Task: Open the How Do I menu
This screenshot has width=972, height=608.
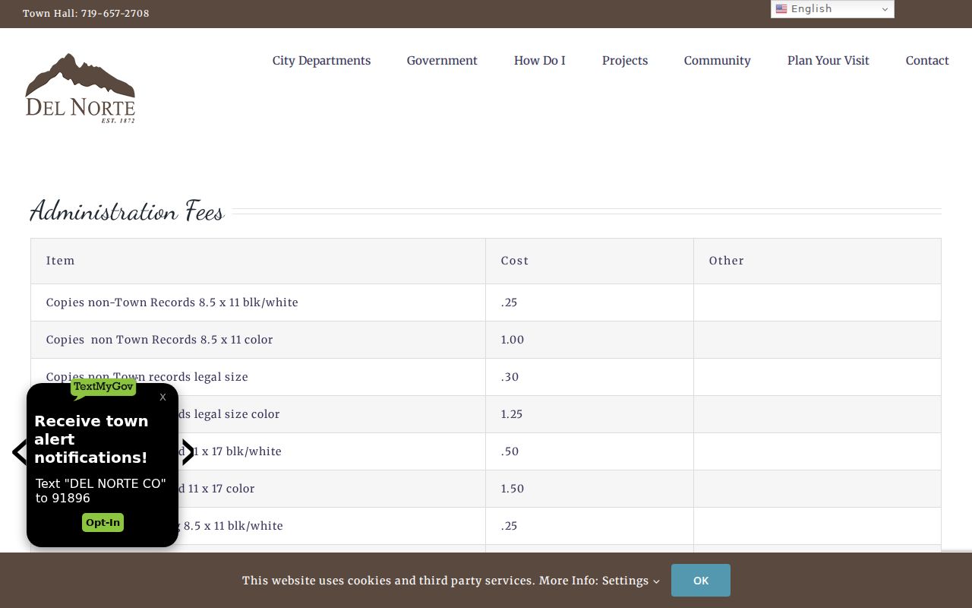Action: (540, 61)
